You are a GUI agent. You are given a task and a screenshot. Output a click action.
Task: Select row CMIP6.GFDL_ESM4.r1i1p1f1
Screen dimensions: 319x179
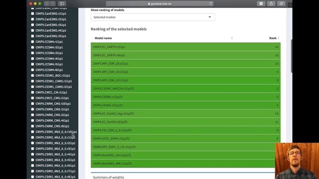point(185,138)
